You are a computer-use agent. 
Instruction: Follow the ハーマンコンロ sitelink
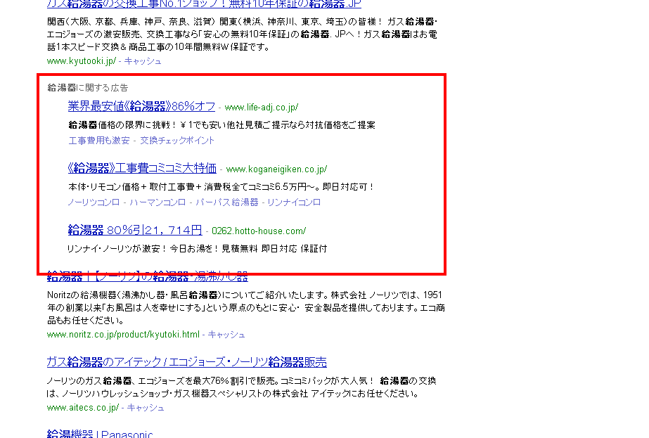coord(158,202)
